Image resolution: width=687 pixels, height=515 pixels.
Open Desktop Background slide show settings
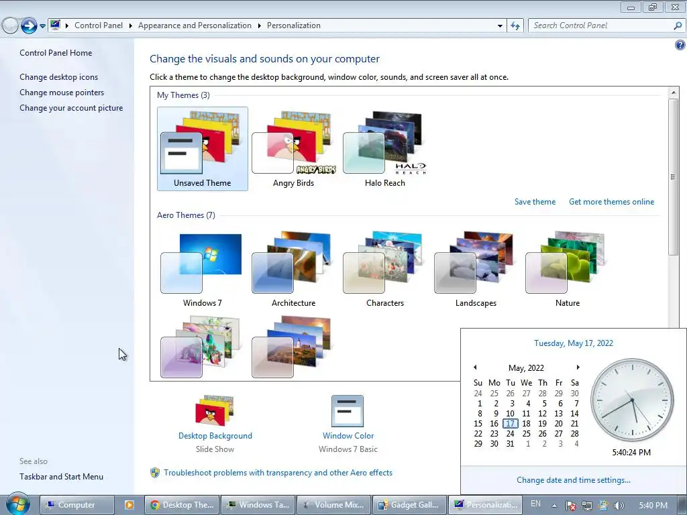(215, 410)
